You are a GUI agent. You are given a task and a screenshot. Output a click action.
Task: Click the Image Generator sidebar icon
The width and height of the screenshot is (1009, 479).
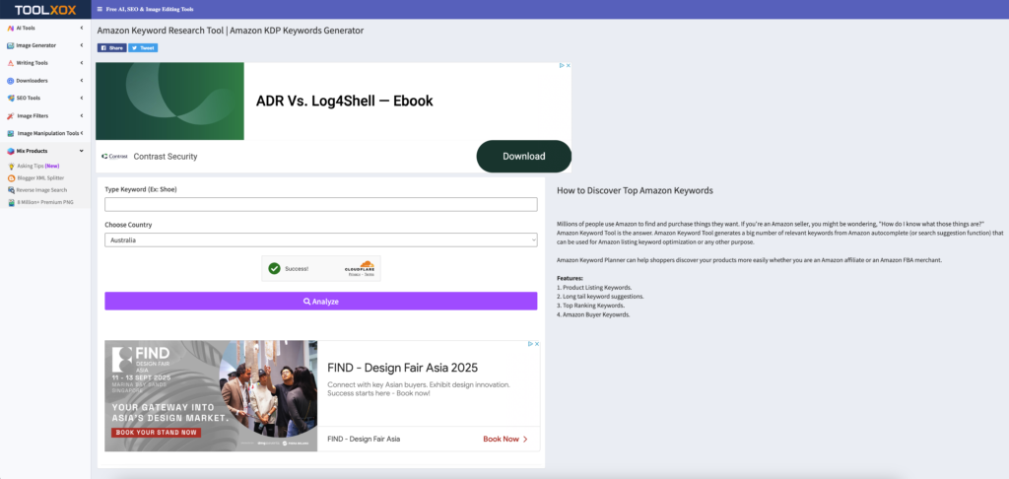[10, 45]
